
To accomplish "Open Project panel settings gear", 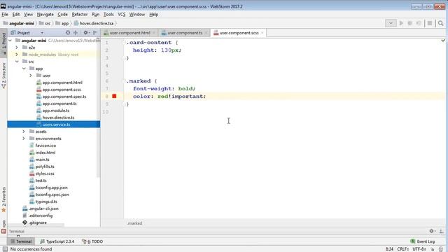I will [86, 33].
